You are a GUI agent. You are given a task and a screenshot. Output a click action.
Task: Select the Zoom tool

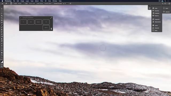[2, 55]
